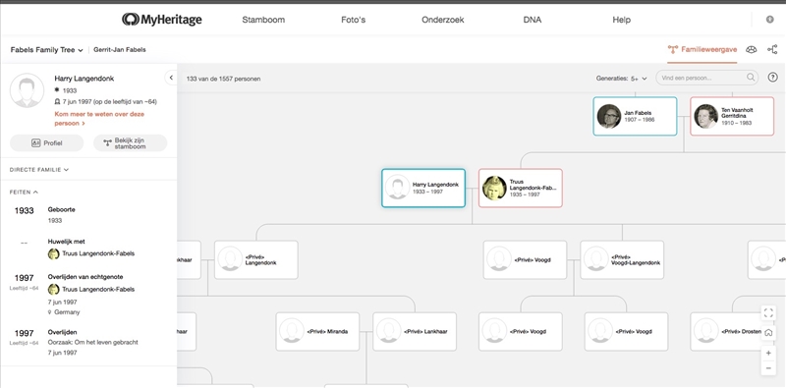
Task: Open the Fabels Family Tree dropdown
Action: coord(46,50)
